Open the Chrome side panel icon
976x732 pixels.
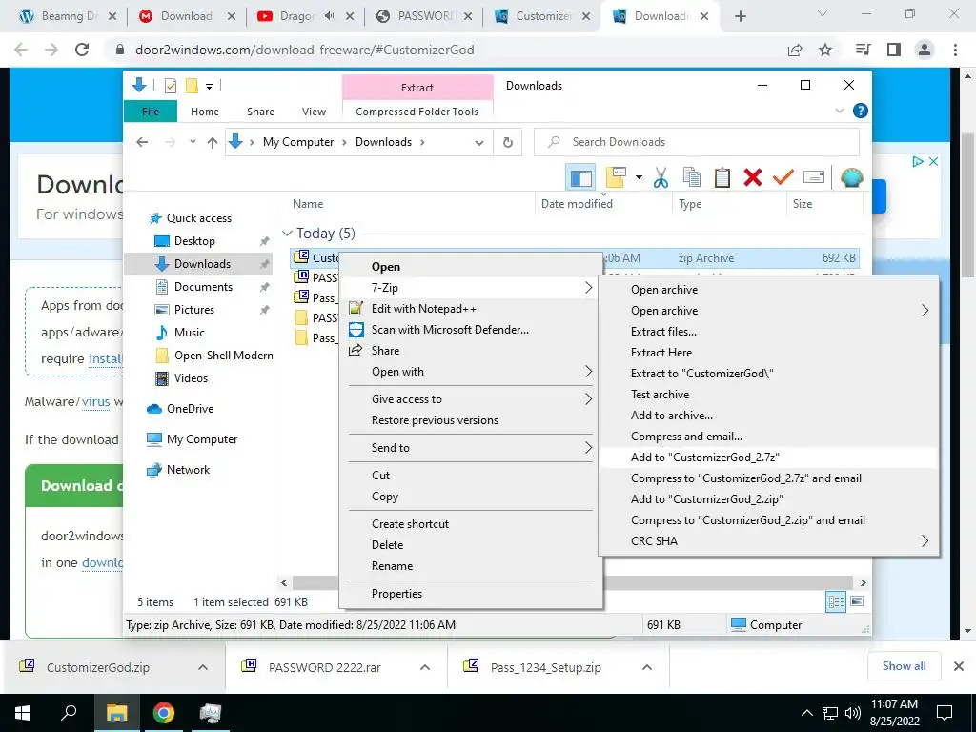[x=894, y=50]
